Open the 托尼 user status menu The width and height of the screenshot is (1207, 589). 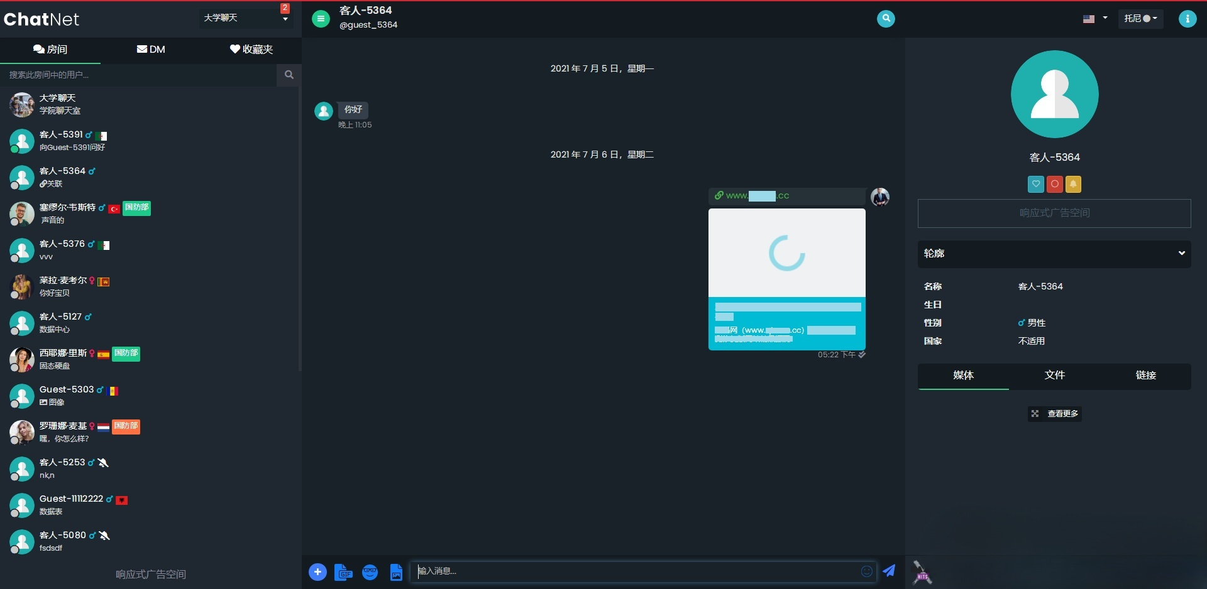point(1140,18)
